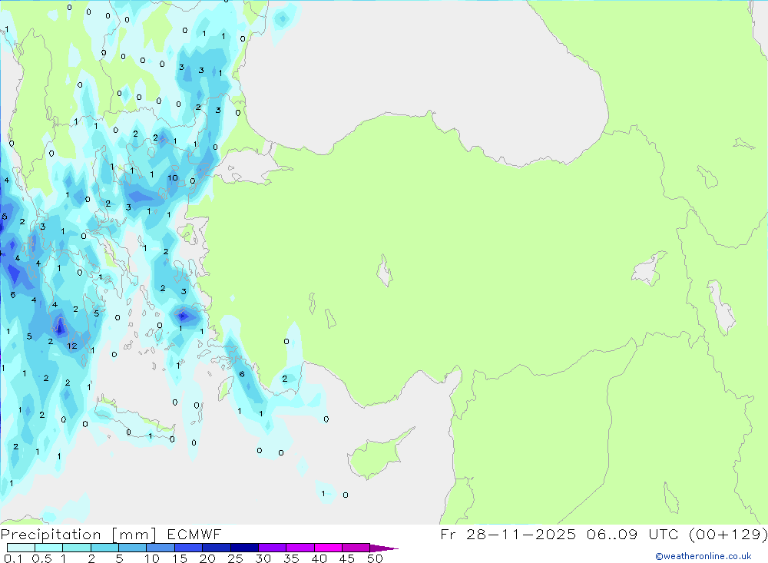
Task: Click the '50' legend scale label
Action: [375, 558]
